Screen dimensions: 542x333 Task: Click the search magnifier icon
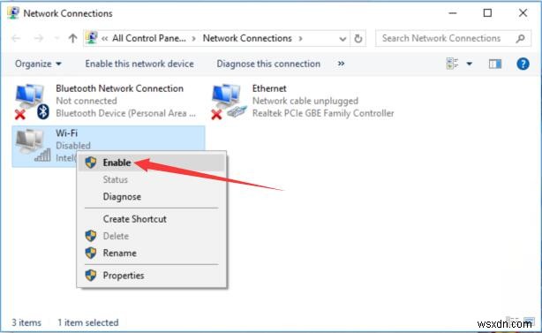point(520,38)
